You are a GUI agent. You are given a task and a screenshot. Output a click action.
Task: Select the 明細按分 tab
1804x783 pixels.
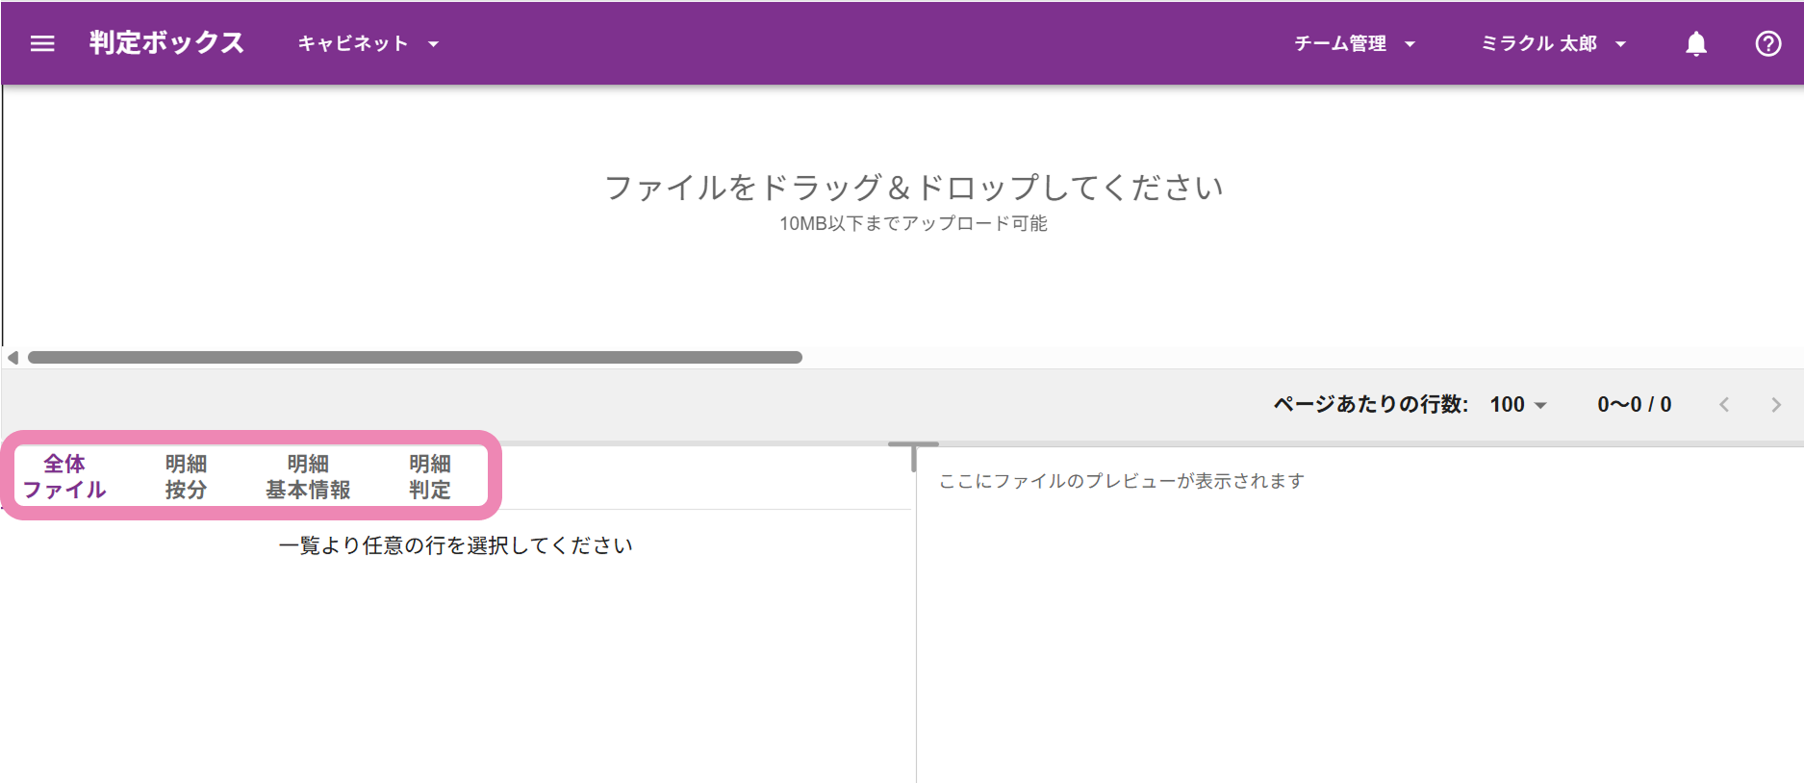tap(186, 476)
